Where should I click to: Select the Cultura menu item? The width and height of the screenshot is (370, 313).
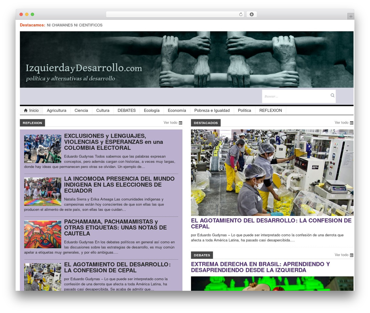(x=103, y=110)
